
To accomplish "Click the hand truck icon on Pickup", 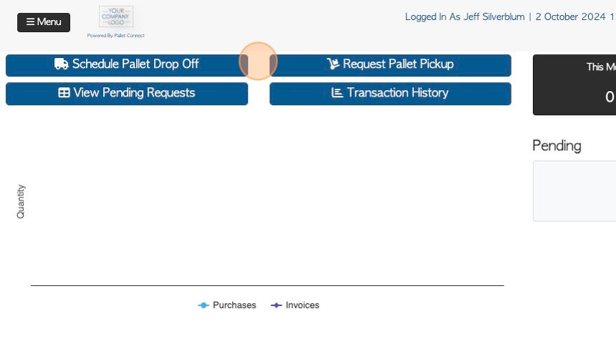I will pos(333,64).
